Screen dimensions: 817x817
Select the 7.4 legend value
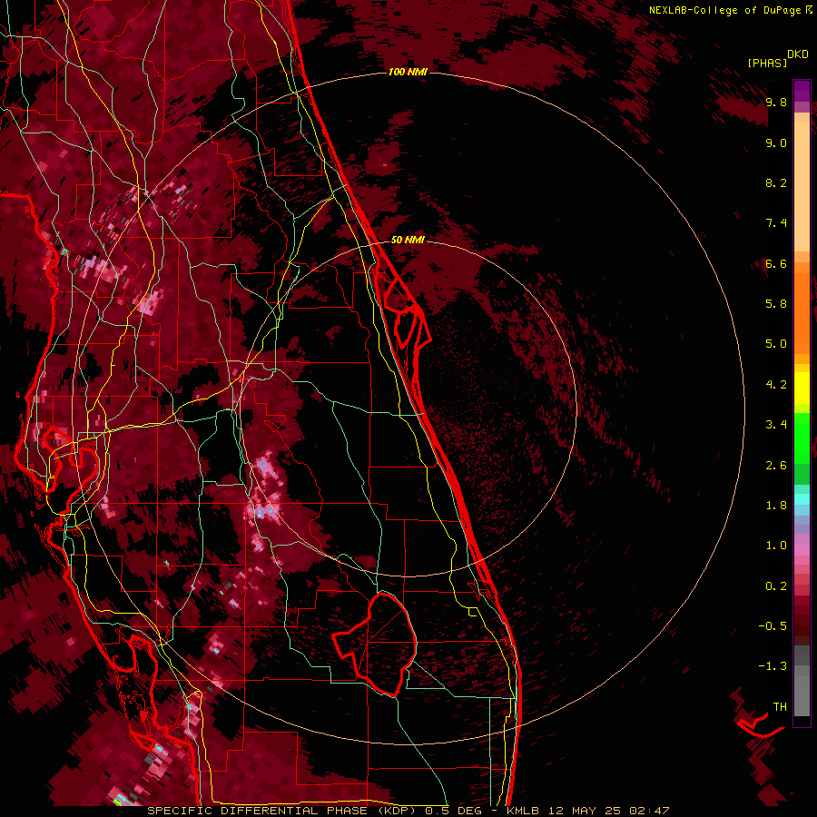(x=776, y=223)
